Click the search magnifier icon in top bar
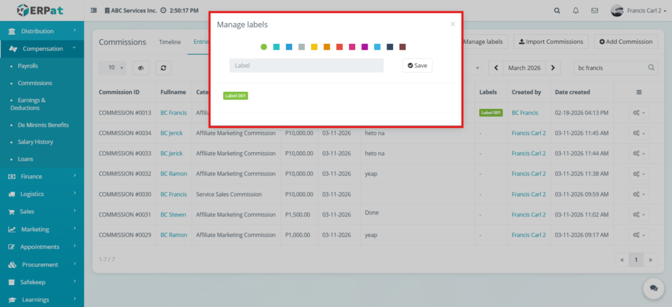 point(557,10)
